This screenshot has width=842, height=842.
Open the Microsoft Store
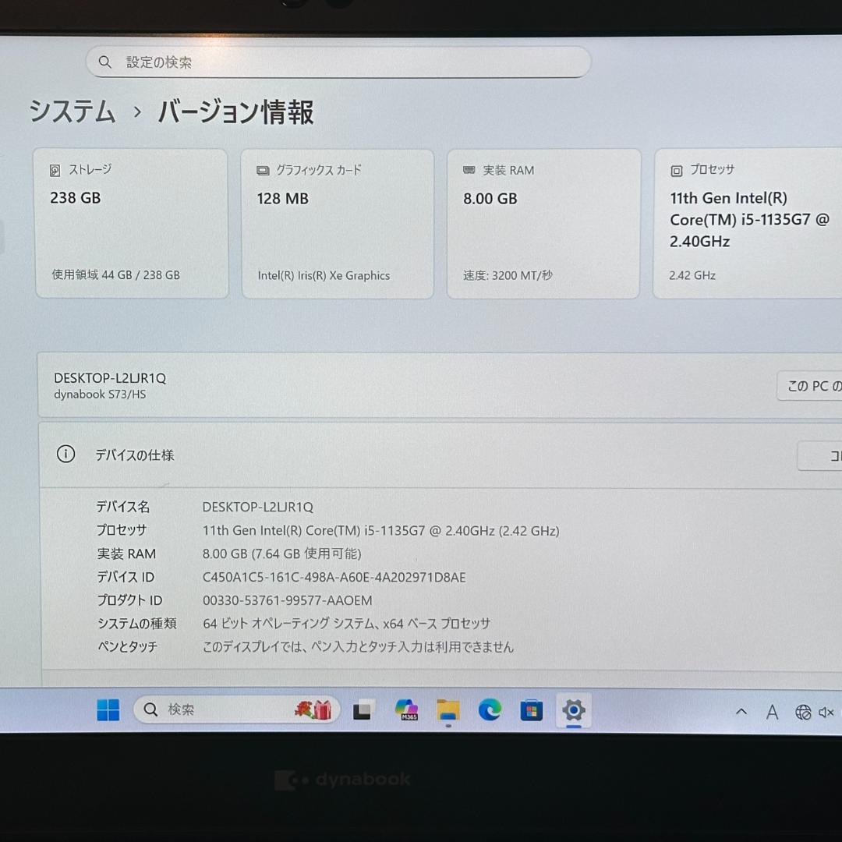tap(531, 710)
